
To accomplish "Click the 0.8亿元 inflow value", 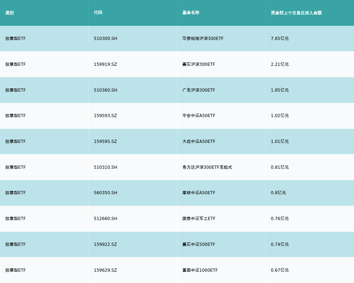I will click(x=278, y=193).
